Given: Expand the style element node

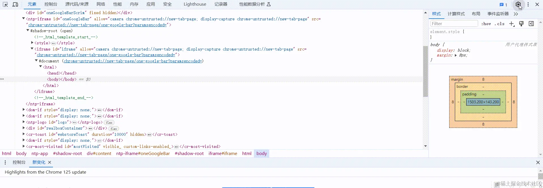Looking at the screenshot, I should click(x=32, y=43).
